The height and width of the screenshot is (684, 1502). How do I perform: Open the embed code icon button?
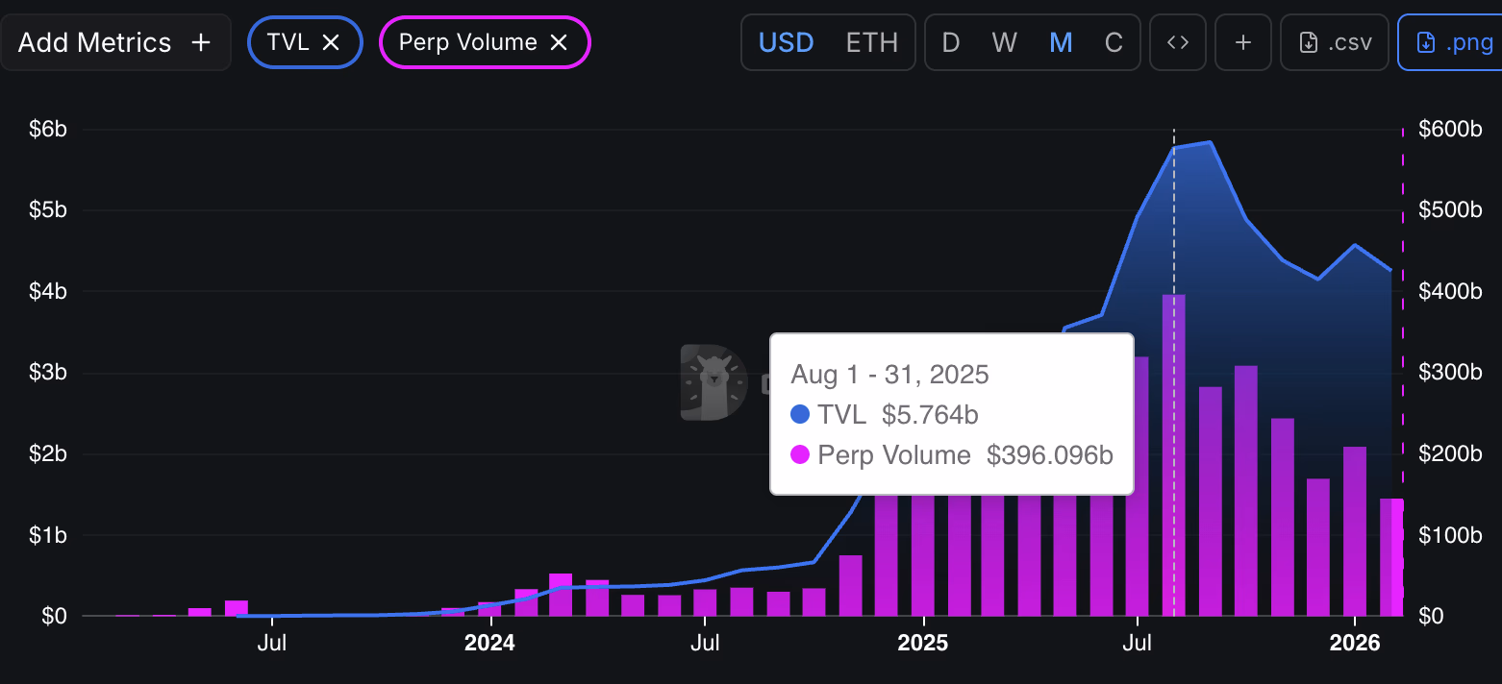point(1178,42)
